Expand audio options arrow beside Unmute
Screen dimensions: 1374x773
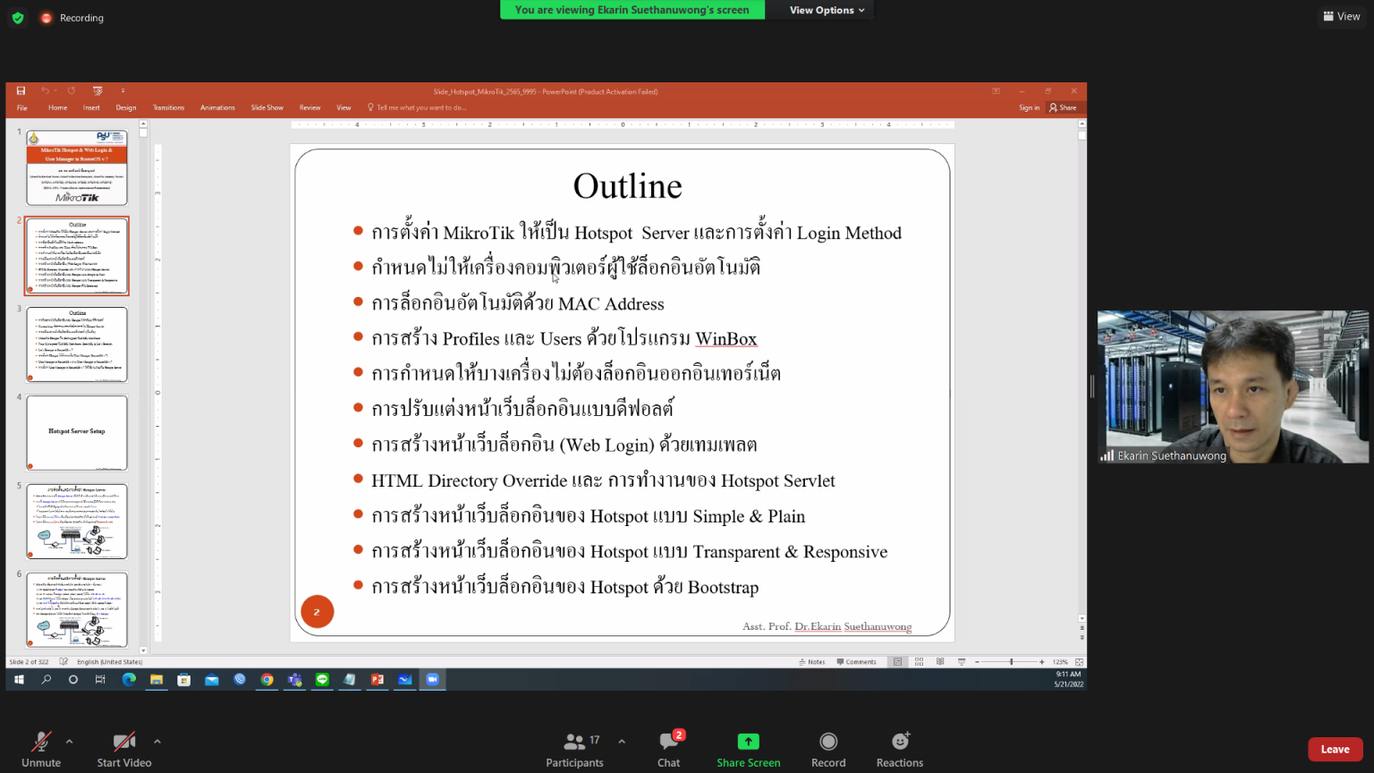tap(69, 741)
